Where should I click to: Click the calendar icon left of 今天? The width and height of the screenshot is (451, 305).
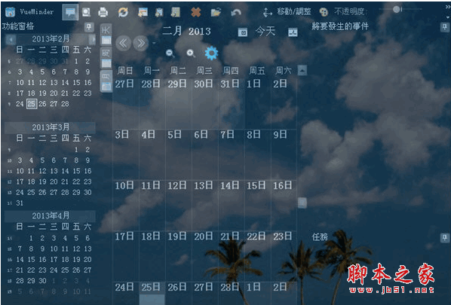243,32
